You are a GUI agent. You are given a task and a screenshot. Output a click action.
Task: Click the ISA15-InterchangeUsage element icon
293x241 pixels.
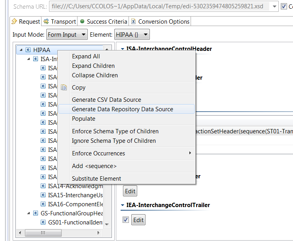43,195
